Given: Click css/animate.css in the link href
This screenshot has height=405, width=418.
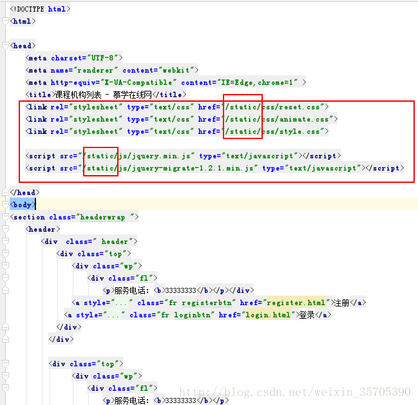Looking at the screenshot, I should tap(296, 119).
